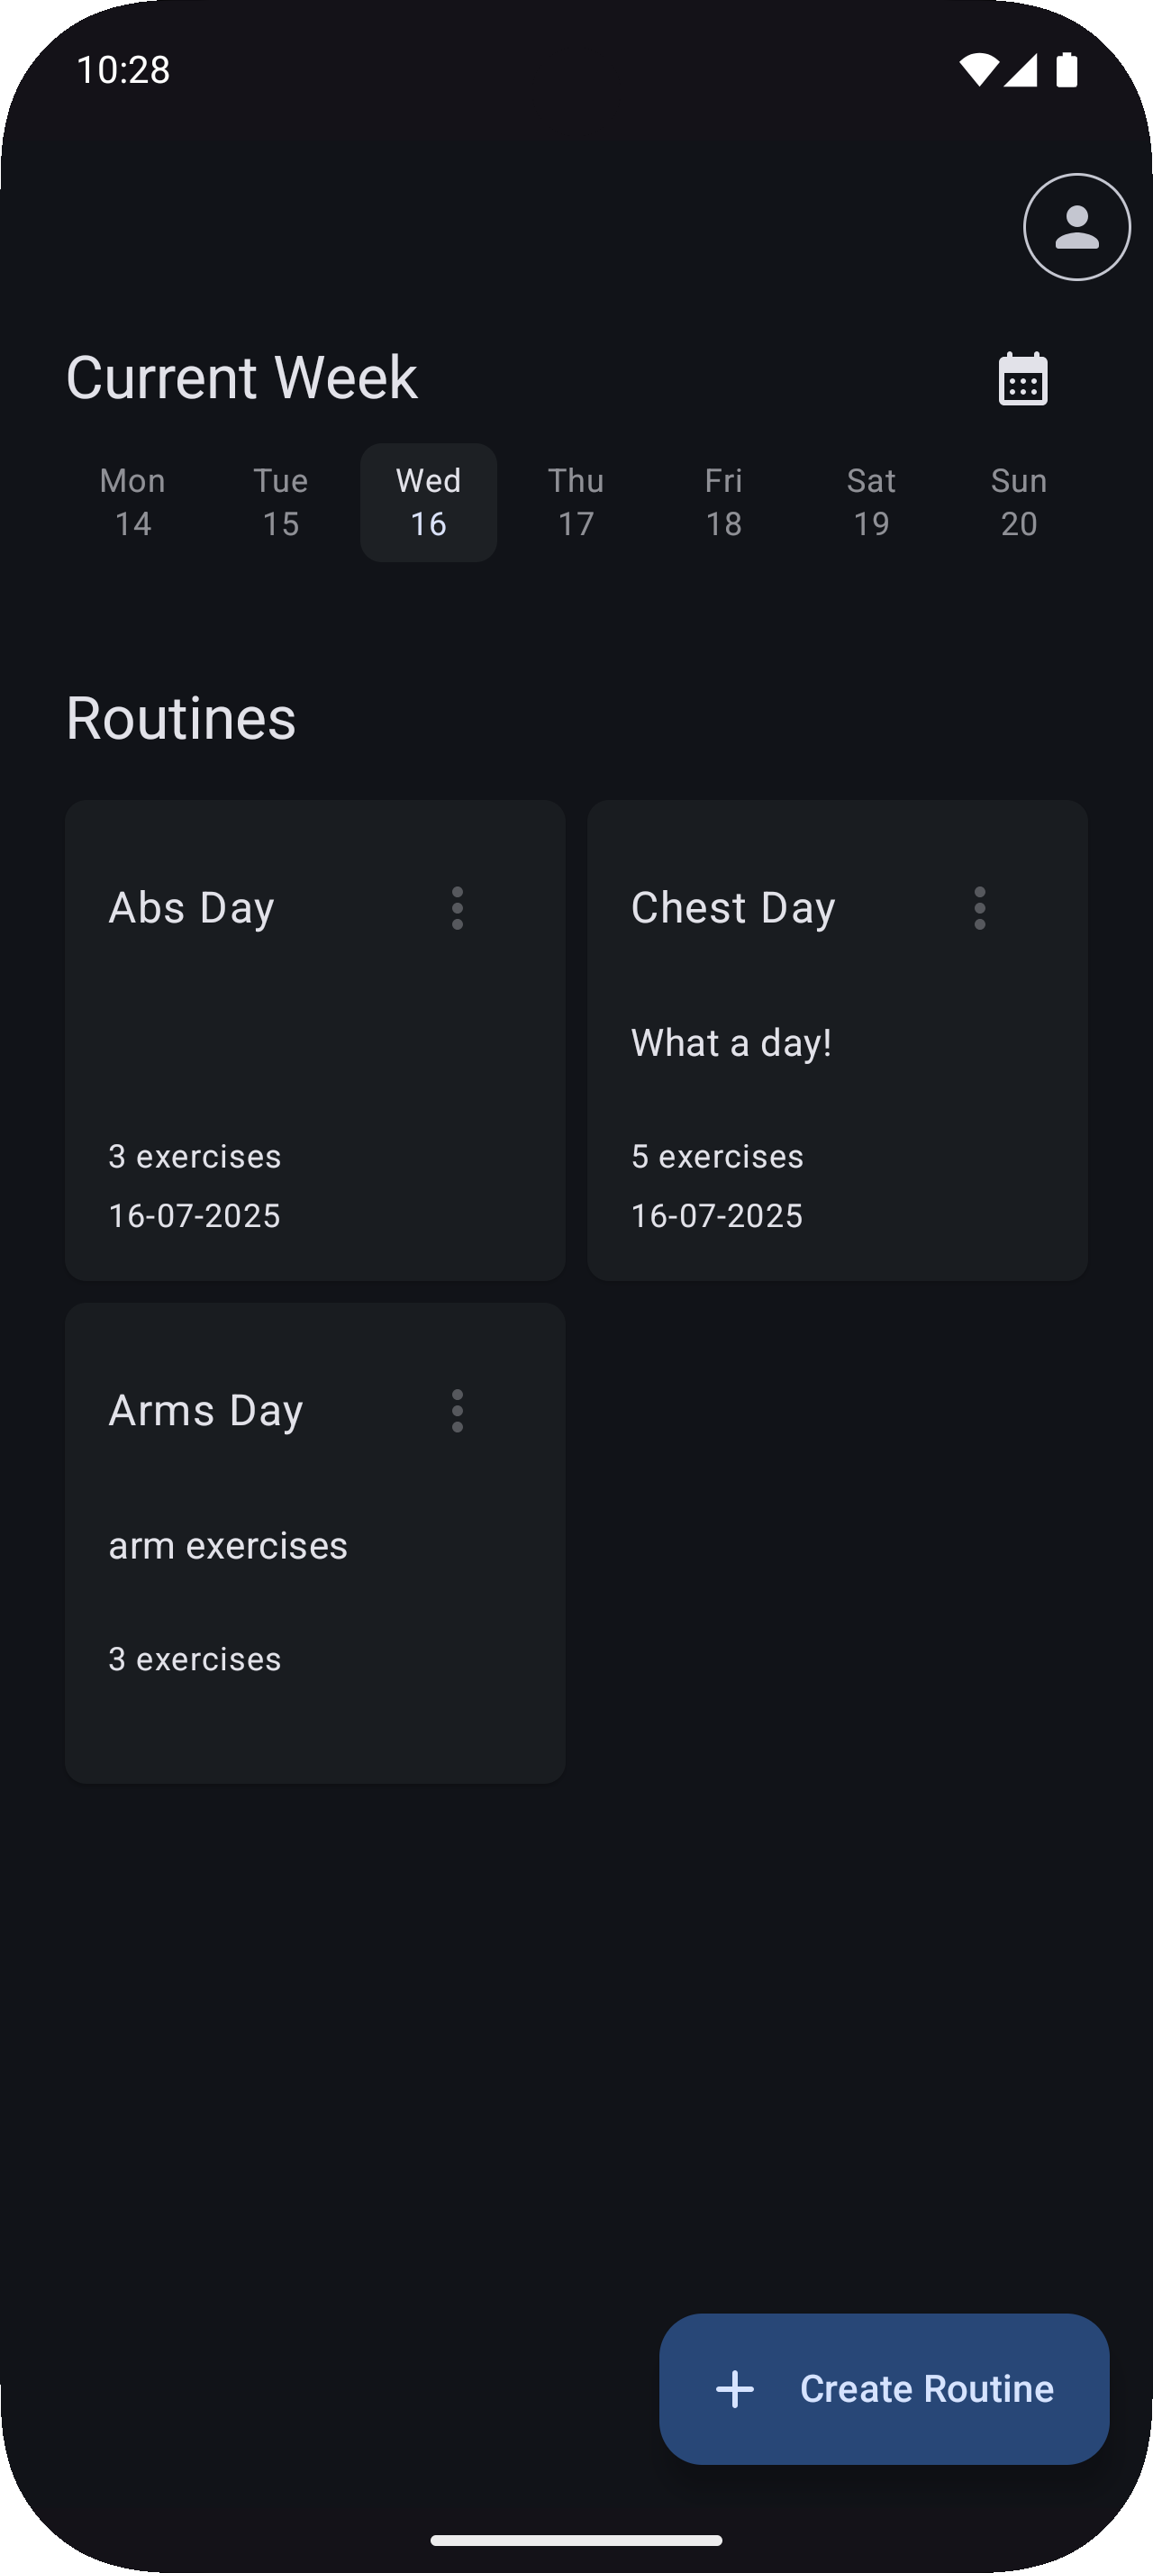
Task: Tap the home gesture bar
Action: 576,2540
